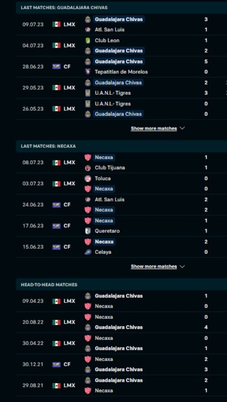Viewport: 227px width, 402px height.
Task: Open Show more matches under Necaxa section
Action: point(154,266)
